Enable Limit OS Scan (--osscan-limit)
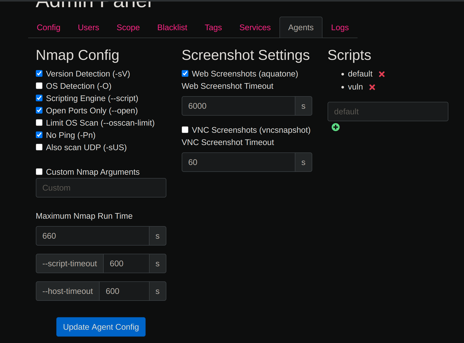This screenshot has width=464, height=343. (x=39, y=123)
